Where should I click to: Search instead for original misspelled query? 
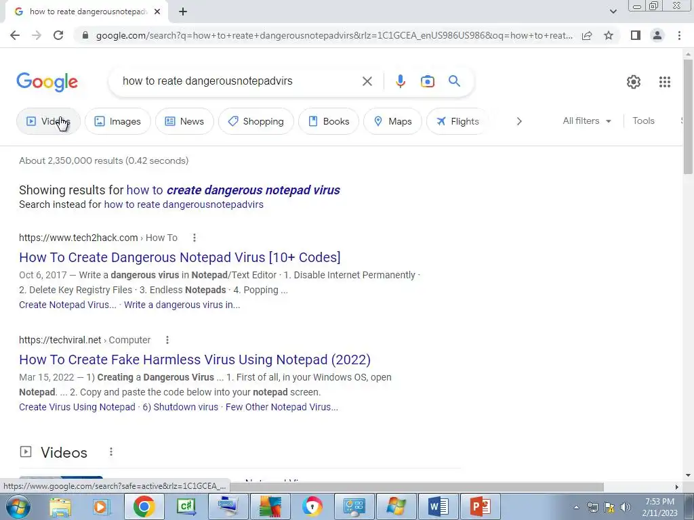coord(184,204)
